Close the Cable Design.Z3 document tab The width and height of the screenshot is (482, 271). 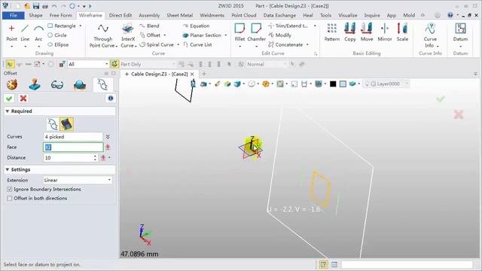[x=192, y=74]
